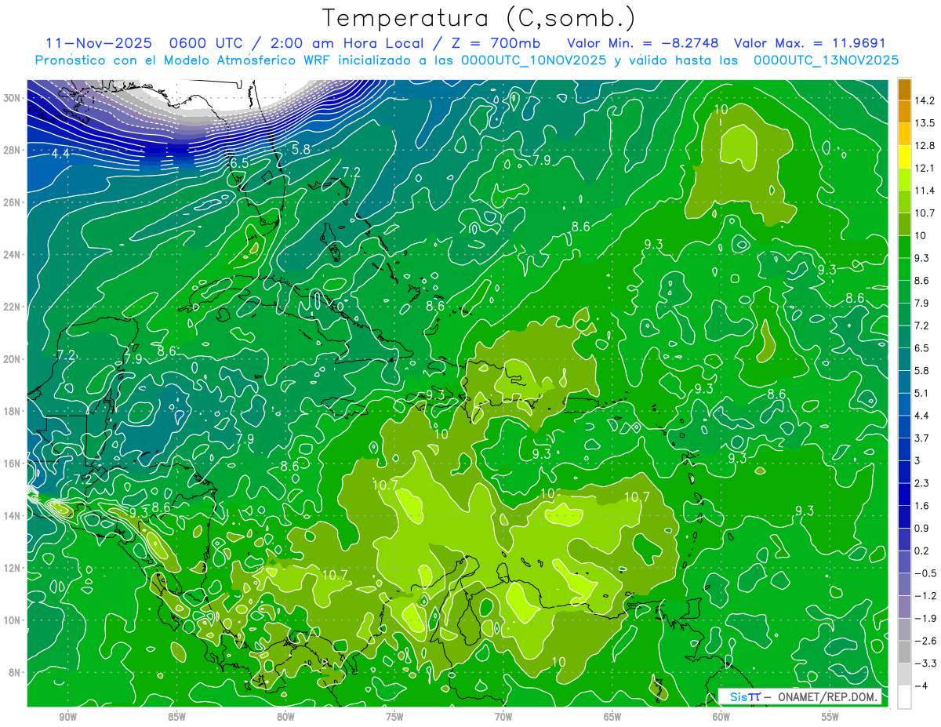The height and width of the screenshot is (727, 941).
Task: Pick the dark blue swatch between 0.9 and 1.6
Action: [x=904, y=517]
